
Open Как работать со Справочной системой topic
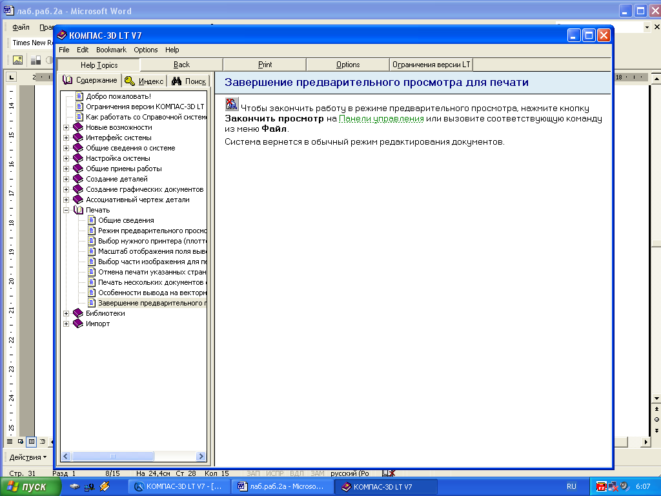[x=146, y=118]
